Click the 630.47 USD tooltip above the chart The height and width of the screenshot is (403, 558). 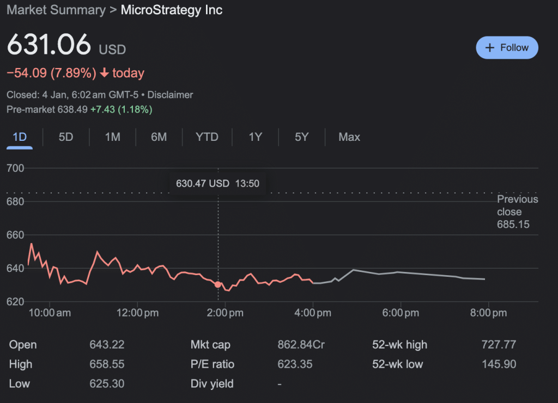pos(218,183)
